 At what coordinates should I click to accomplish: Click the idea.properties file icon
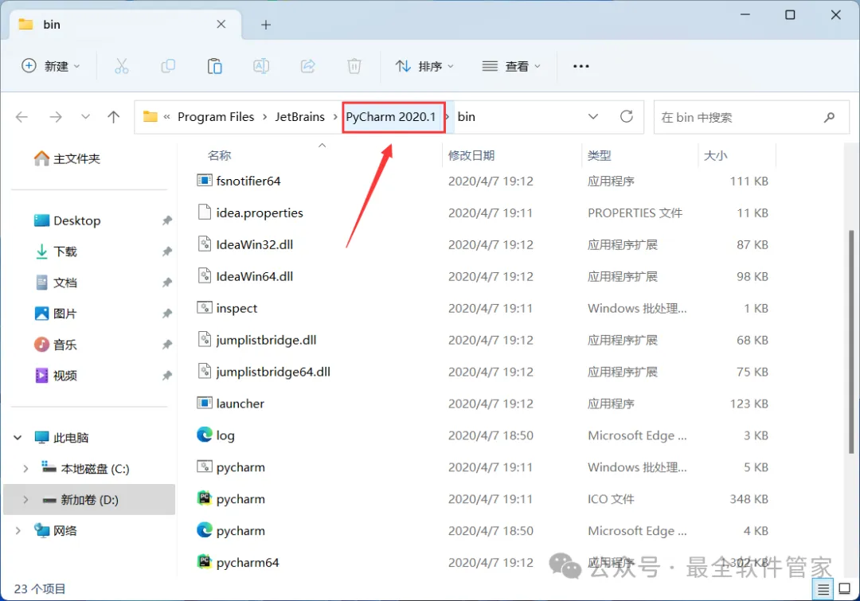coord(205,212)
